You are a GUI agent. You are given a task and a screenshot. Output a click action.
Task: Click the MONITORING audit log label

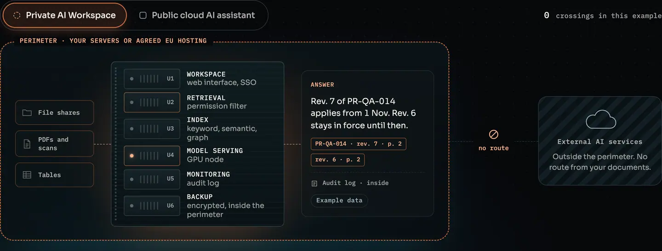[208, 178]
